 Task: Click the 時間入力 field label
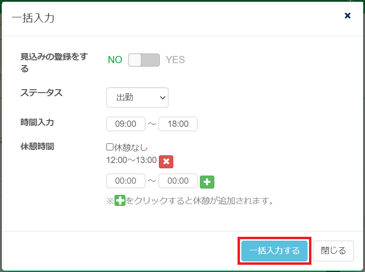click(x=37, y=122)
